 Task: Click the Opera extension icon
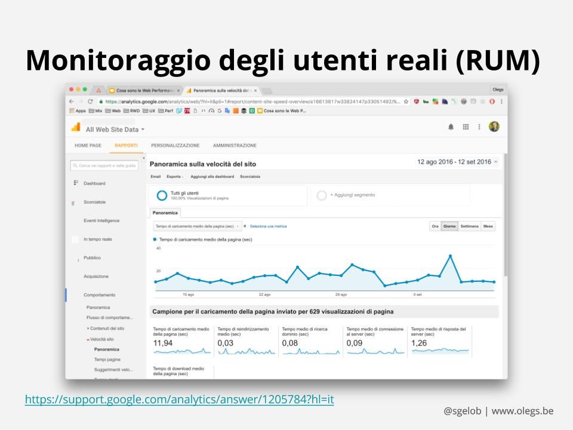(492, 102)
